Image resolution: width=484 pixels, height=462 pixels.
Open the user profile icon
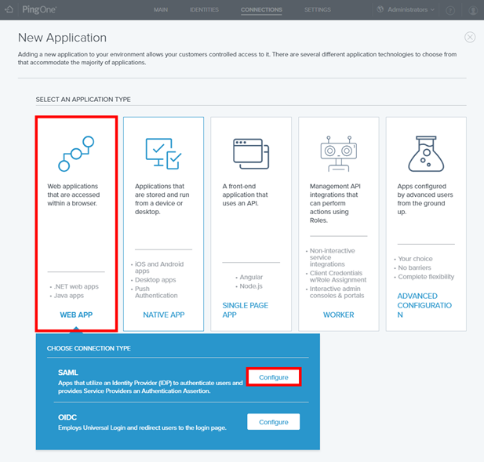tap(472, 10)
